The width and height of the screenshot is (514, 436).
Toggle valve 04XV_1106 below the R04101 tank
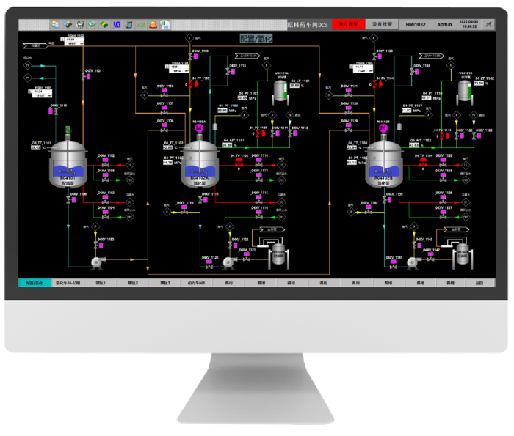click(68, 199)
